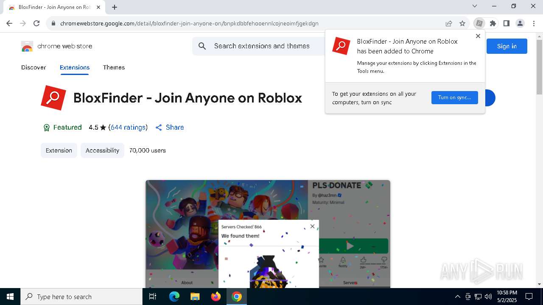The image size is (543, 305).
Task: Open the notification center
Action: (529, 297)
